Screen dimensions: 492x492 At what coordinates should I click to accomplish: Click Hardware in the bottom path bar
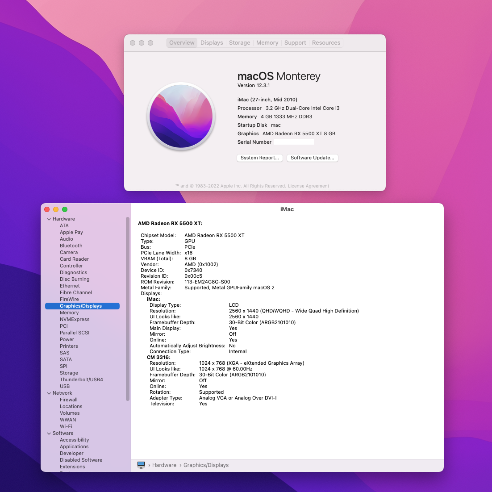pyautogui.click(x=164, y=465)
